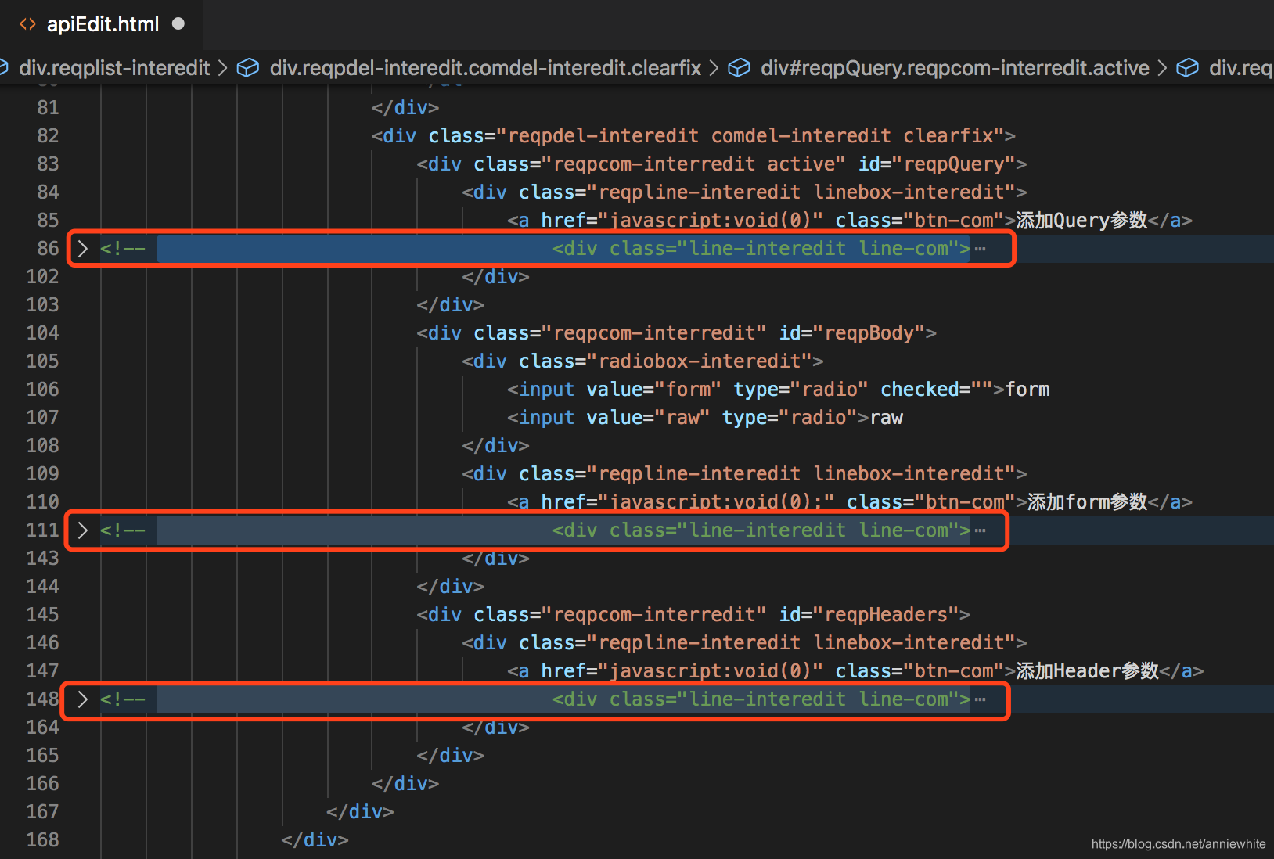Click line number 168 in the gutter
The height and width of the screenshot is (859, 1274).
[42, 840]
